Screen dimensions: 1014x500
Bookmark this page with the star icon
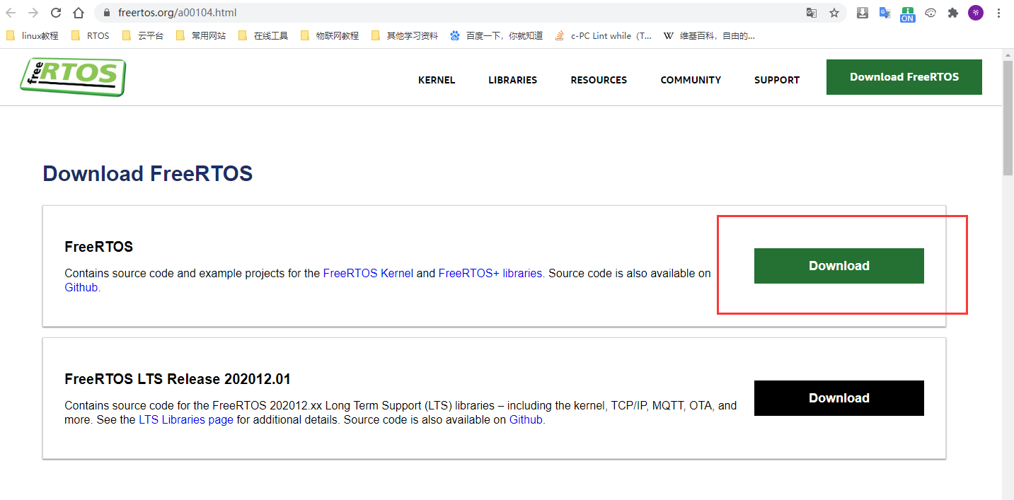834,13
